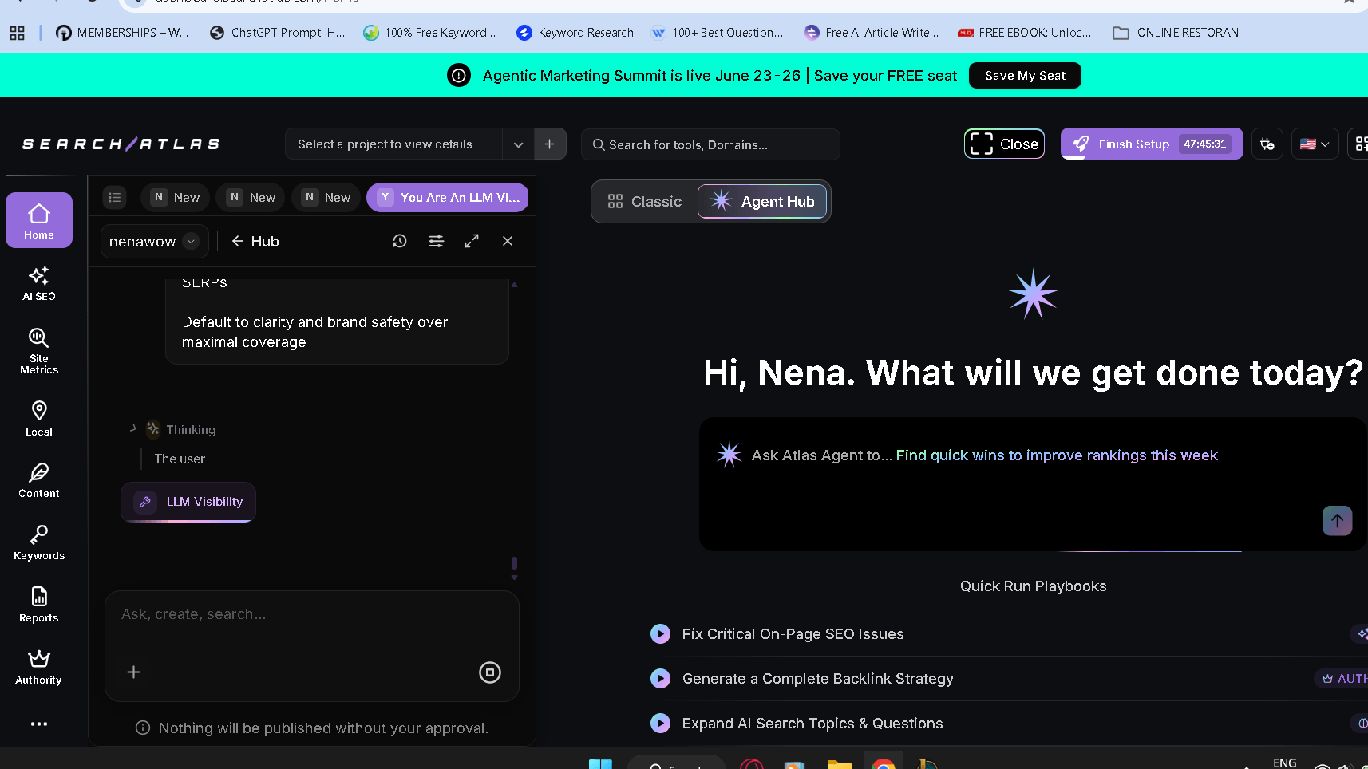This screenshot has width=1368, height=769.
Task: Select the third New chat tab
Action: click(326, 197)
